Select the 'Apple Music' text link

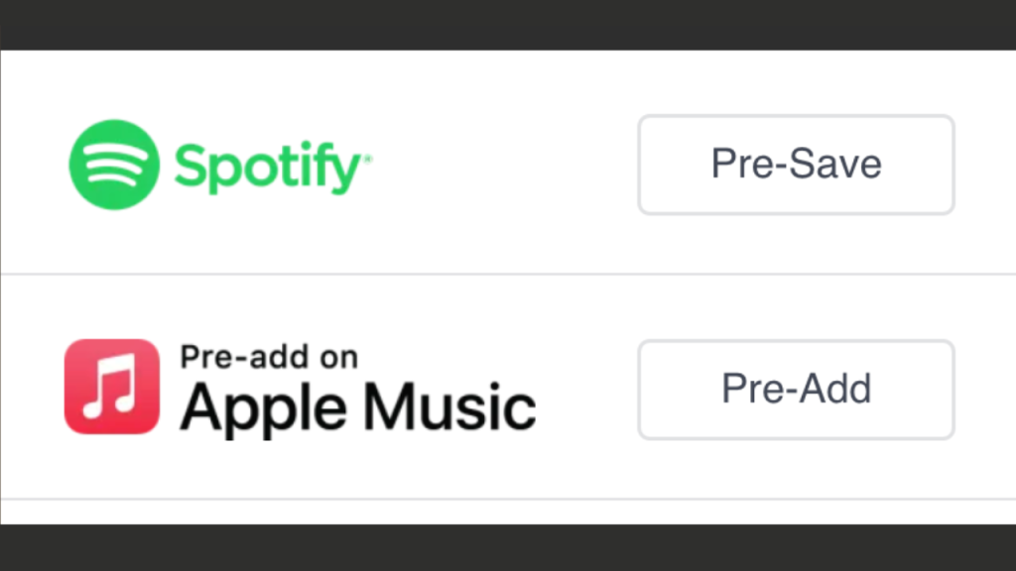coord(355,405)
